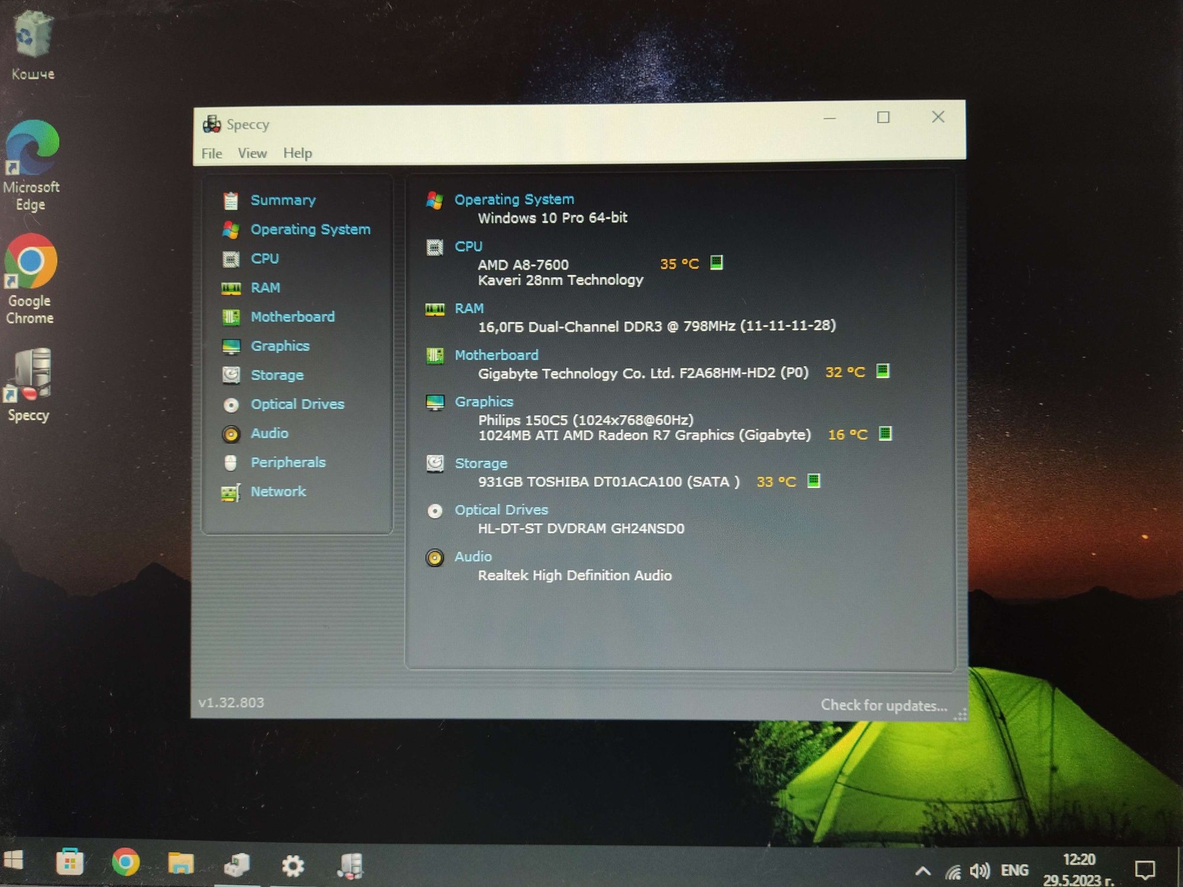Click the speaker icon beside Audio heading in summary
Viewport: 1183px width, 887px height.
coord(435,558)
